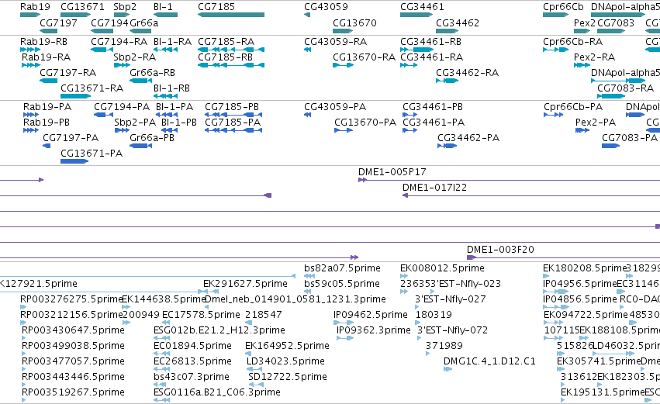The image size is (660, 404).
Task: Click the Gr66a gene arrow
Action: [x=140, y=31]
